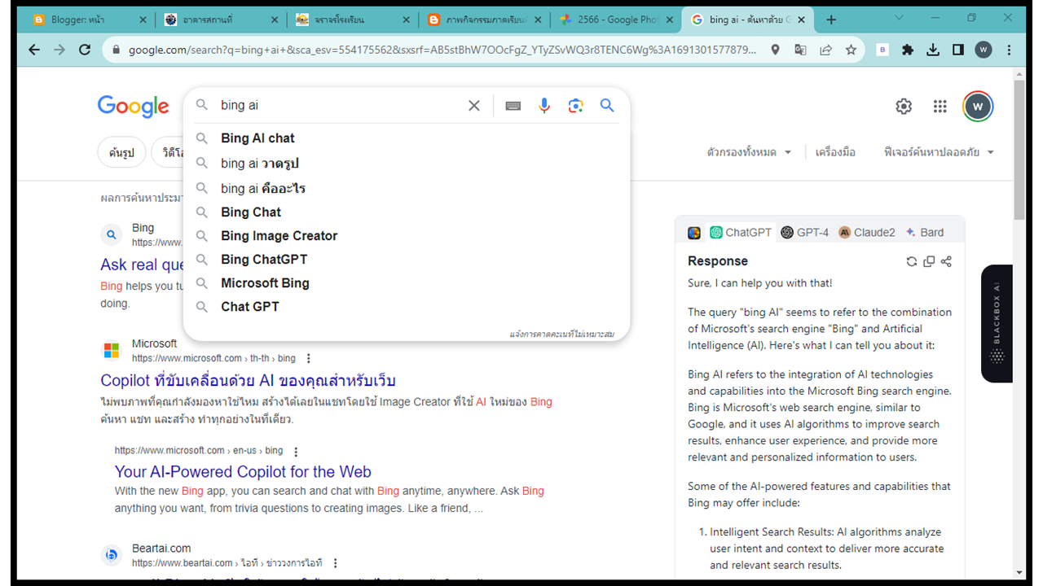The height and width of the screenshot is (586, 1043).
Task: Open the search tools button
Action: pos(835,152)
